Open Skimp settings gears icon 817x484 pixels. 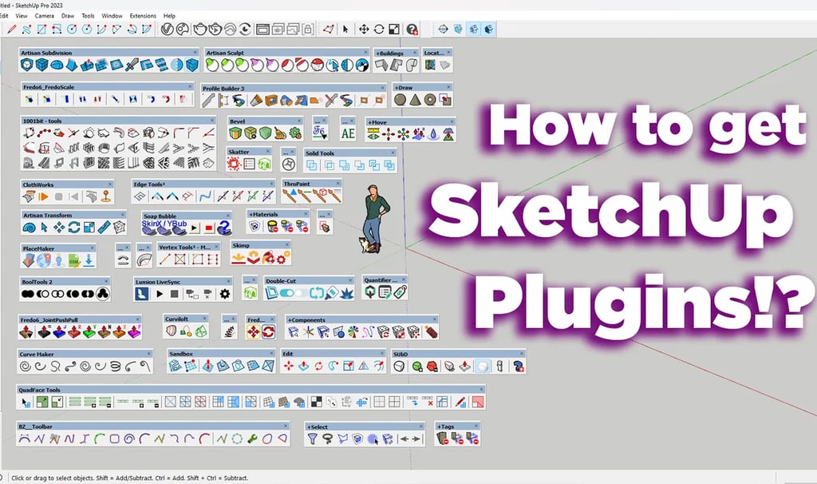pyautogui.click(x=283, y=258)
